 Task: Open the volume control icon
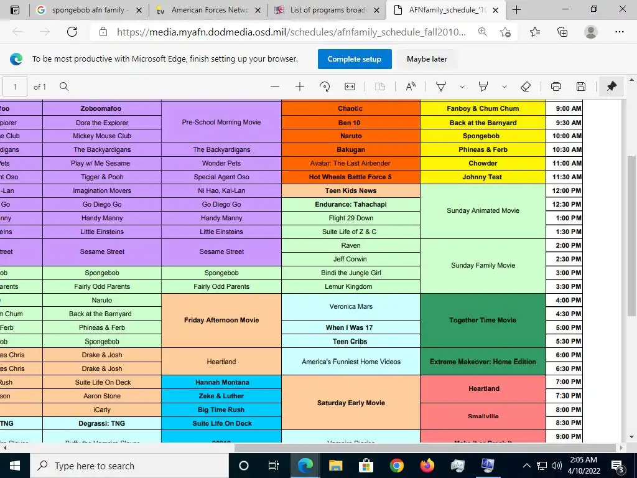point(557,466)
